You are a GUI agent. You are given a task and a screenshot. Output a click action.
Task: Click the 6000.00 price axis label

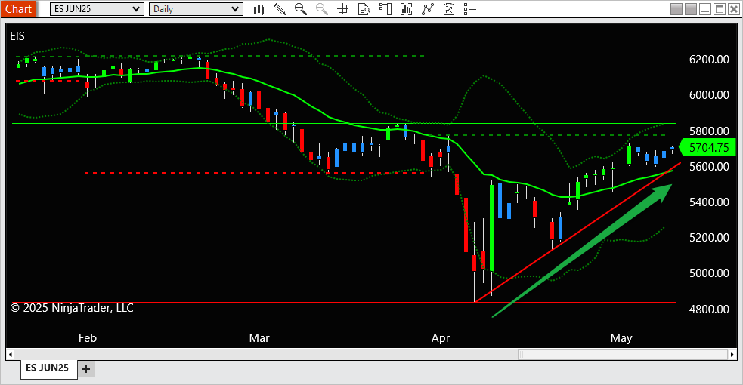point(709,95)
